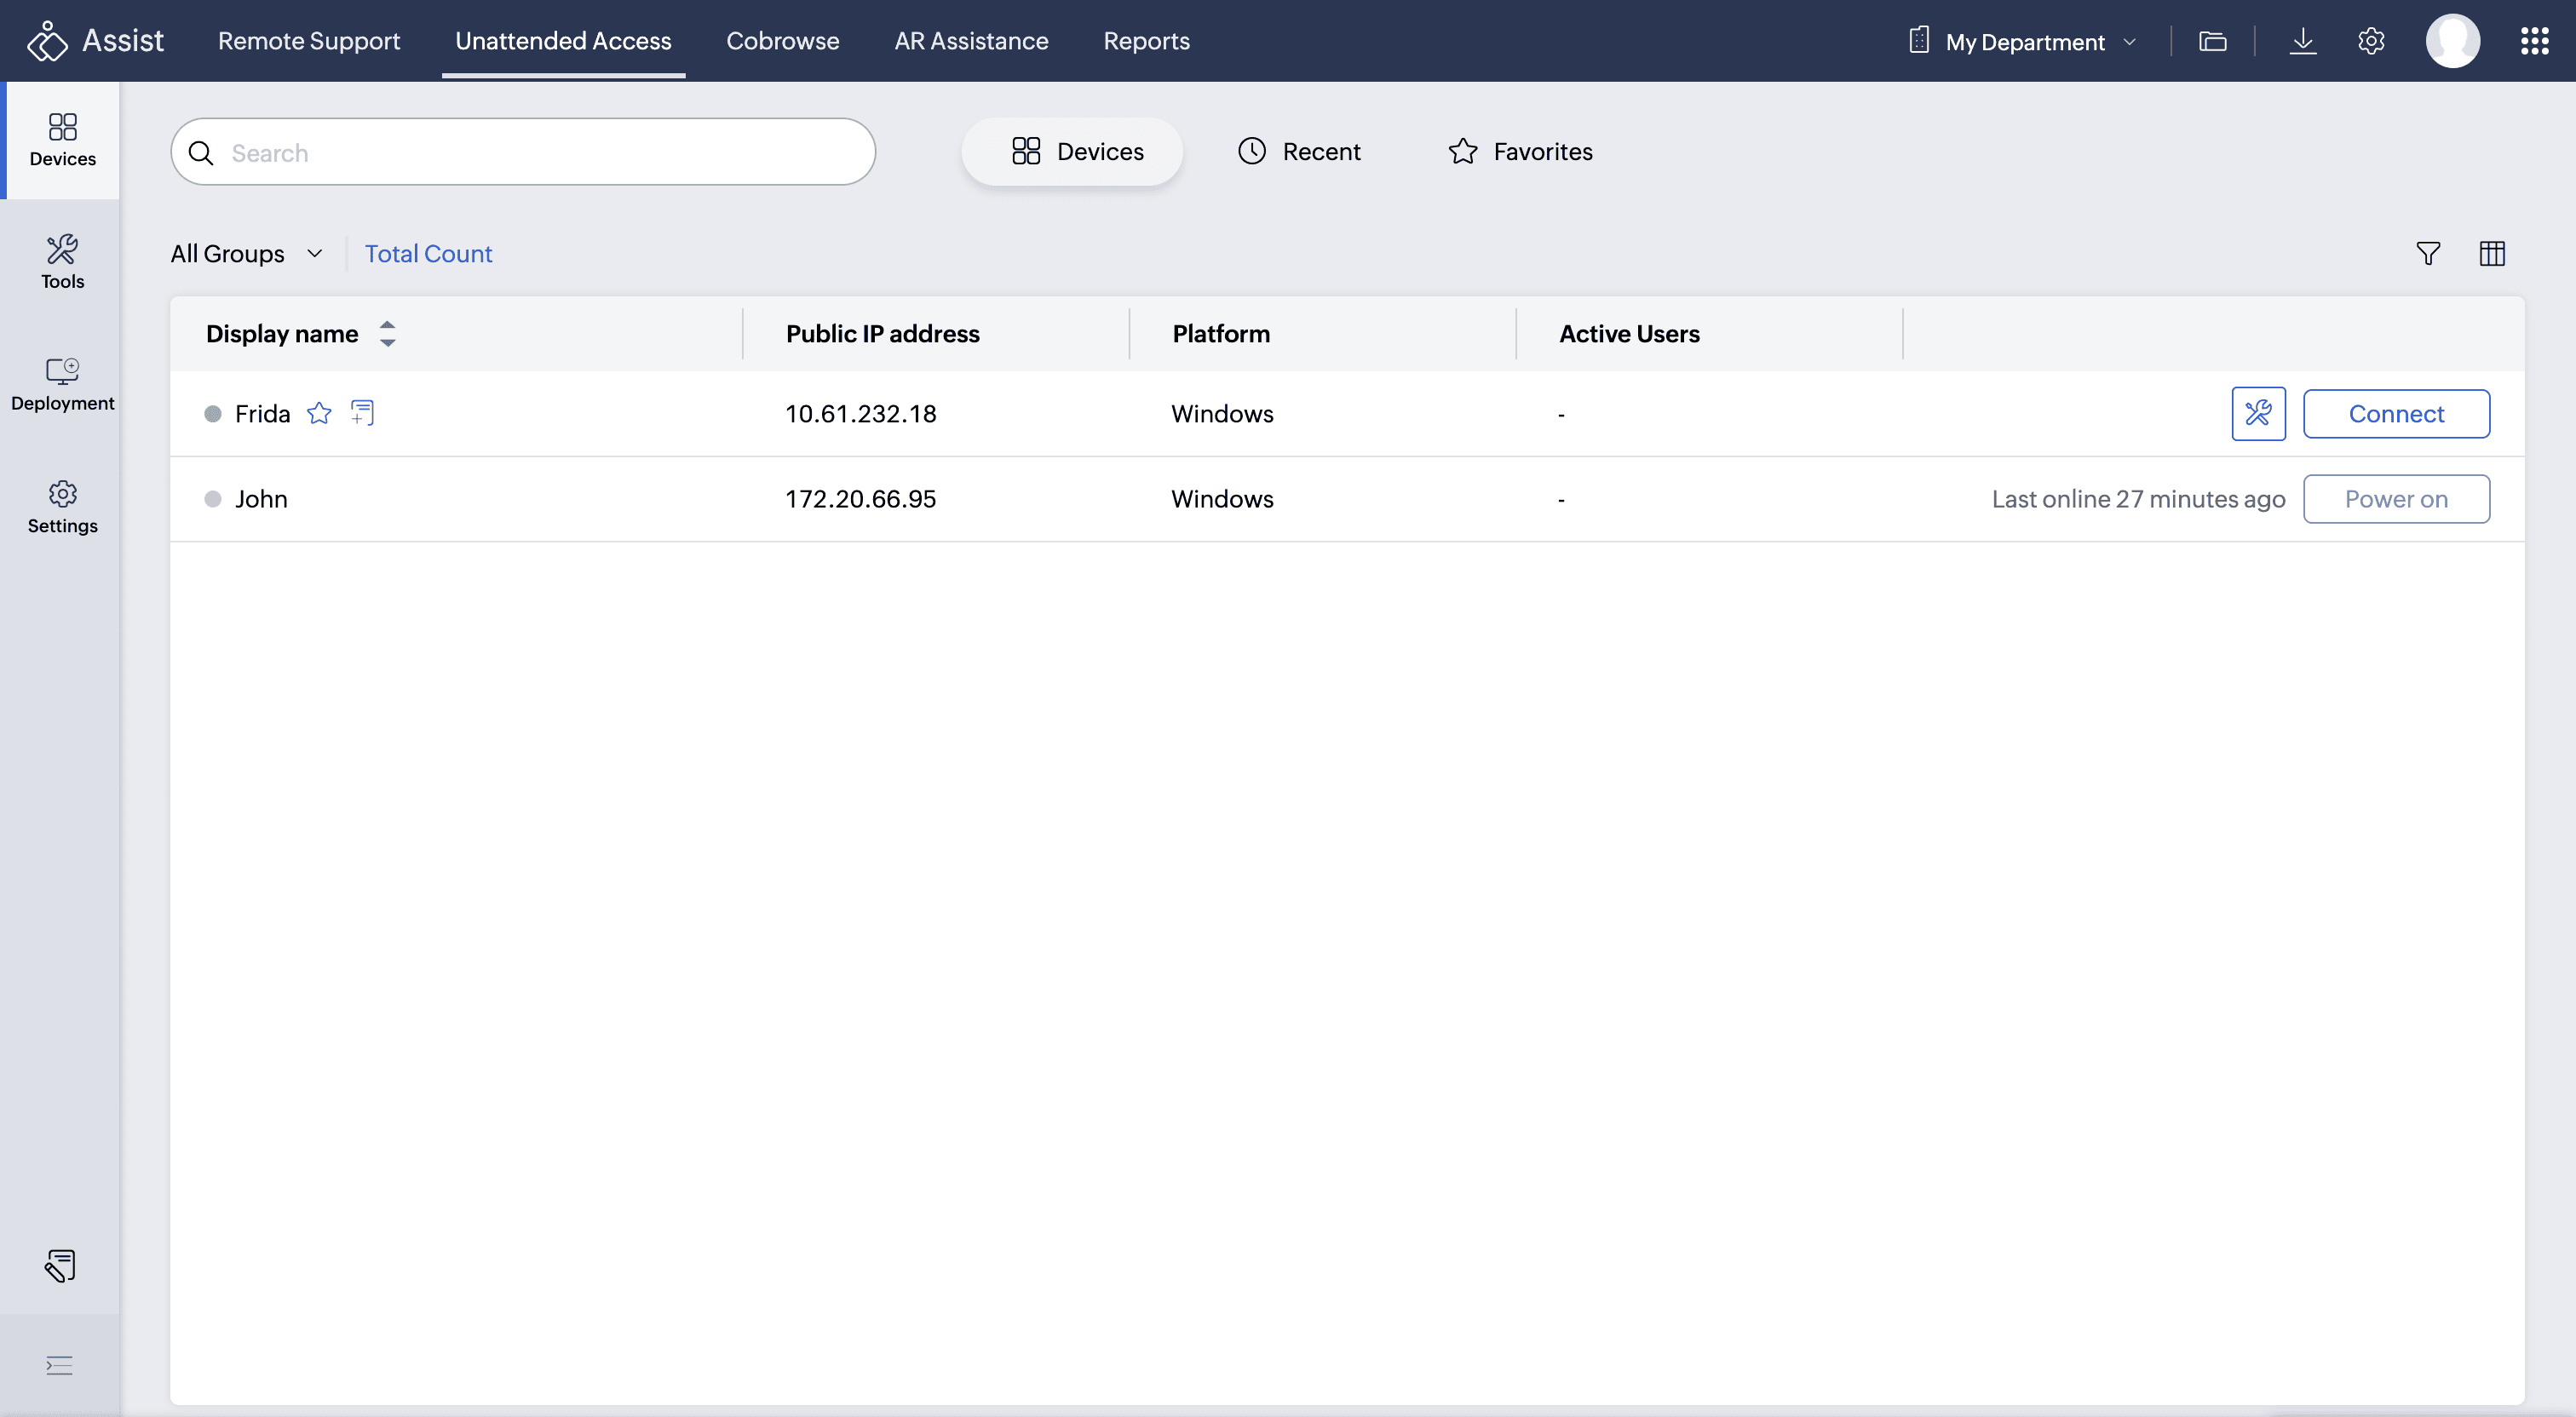
Task: Click the Total Count link
Action: click(x=428, y=254)
